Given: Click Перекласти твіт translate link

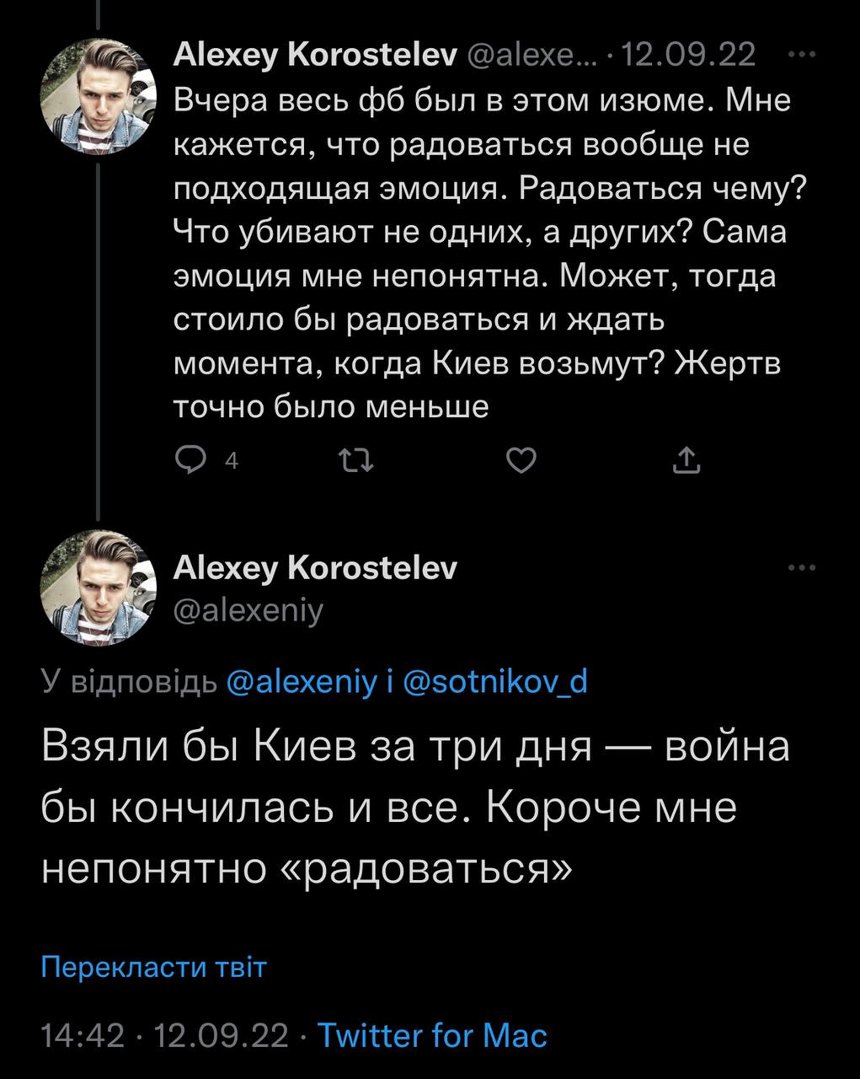Looking at the screenshot, I should coord(154,967).
